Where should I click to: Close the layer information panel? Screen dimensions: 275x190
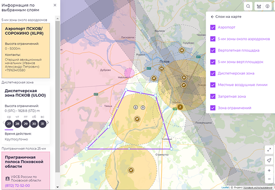[55, 5]
